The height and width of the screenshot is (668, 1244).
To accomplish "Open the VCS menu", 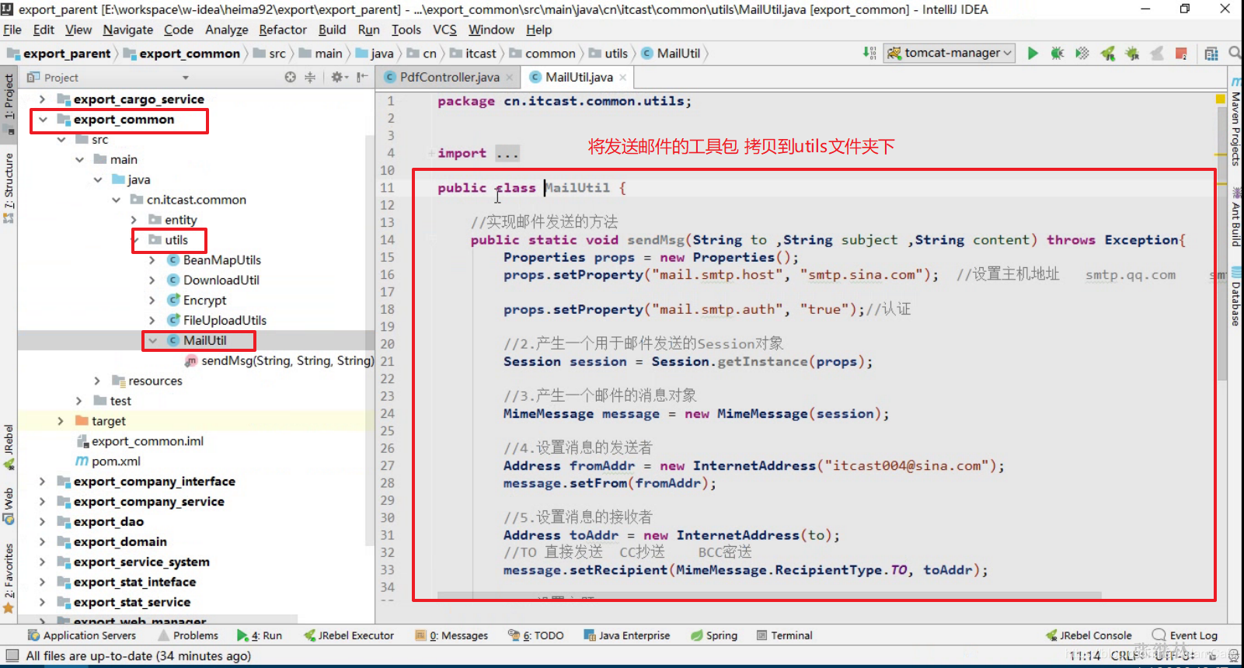I will [x=444, y=30].
